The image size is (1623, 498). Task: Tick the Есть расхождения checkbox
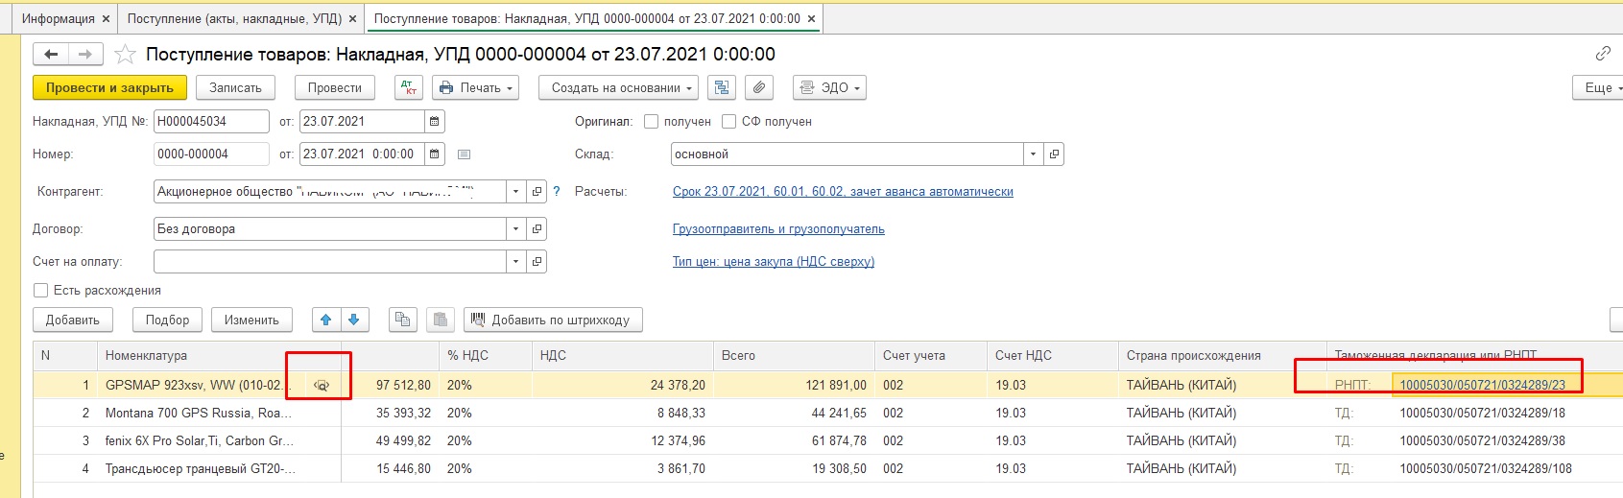pos(40,290)
